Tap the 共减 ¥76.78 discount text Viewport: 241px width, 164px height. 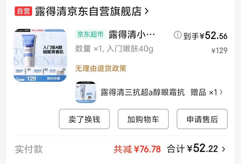point(137,149)
